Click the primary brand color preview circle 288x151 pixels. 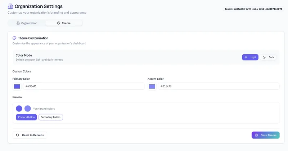pos(19,109)
